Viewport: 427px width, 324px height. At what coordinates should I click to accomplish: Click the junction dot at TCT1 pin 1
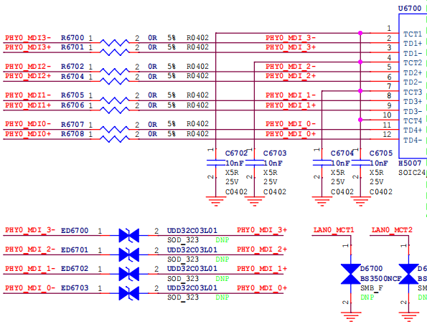click(360, 33)
